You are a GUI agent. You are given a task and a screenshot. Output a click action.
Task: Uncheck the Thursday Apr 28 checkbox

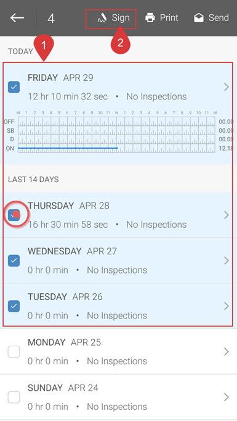(x=14, y=215)
